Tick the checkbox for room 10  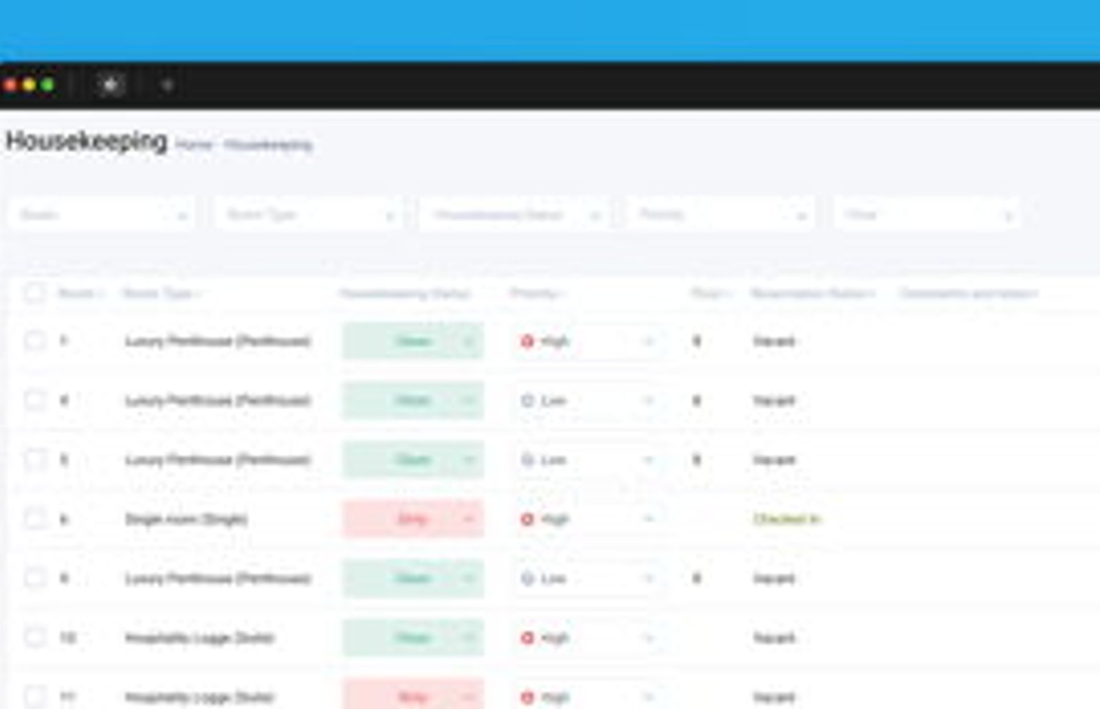(x=34, y=638)
